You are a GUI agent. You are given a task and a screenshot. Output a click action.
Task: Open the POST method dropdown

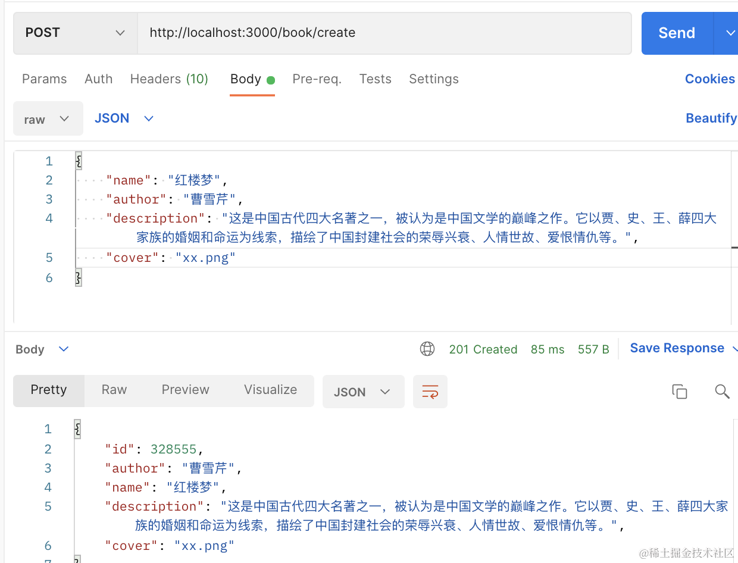(x=75, y=33)
